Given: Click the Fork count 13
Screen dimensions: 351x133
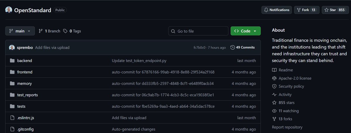Looking at the screenshot, I should point(314,10).
